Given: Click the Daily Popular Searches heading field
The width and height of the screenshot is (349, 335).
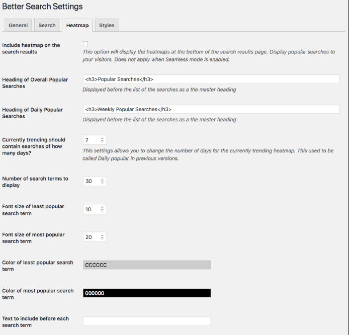Looking at the screenshot, I should coord(211,109).
